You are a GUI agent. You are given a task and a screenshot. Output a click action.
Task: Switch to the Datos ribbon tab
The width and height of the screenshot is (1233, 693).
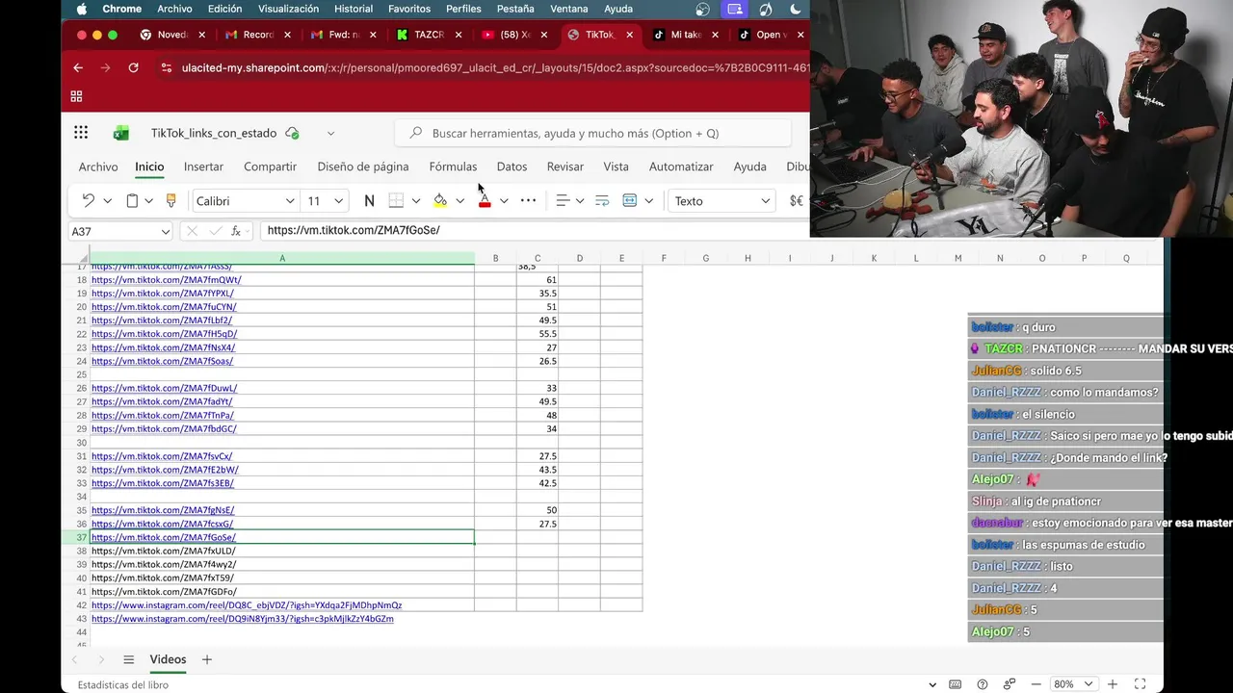pos(512,167)
